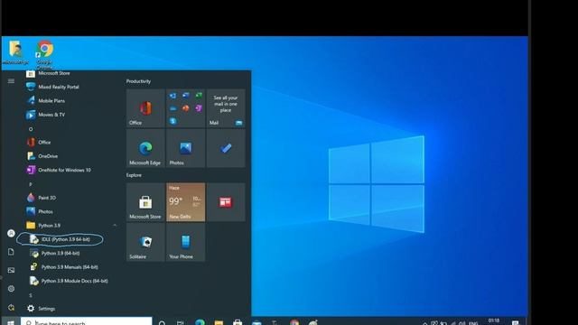Click the letter S header in app list
Screen dimensions: 578x325
(31, 295)
